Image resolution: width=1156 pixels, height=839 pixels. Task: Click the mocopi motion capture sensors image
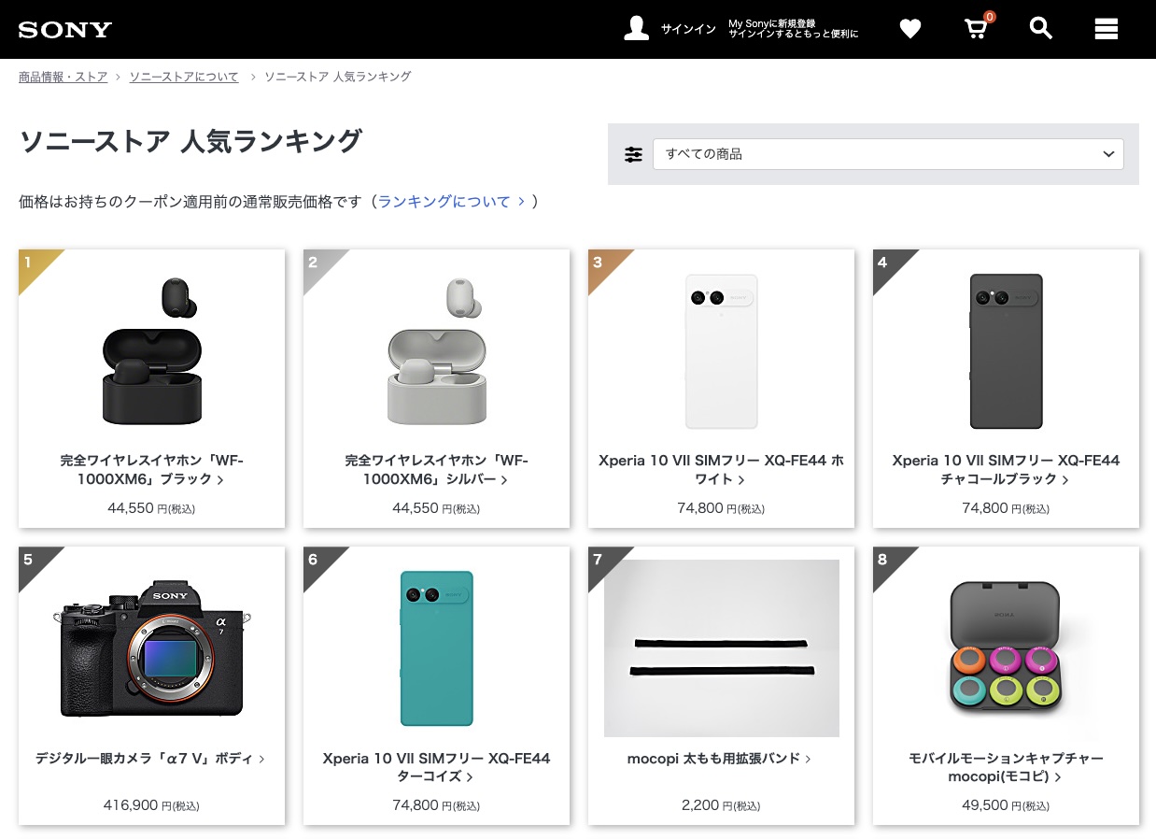[x=1006, y=648]
